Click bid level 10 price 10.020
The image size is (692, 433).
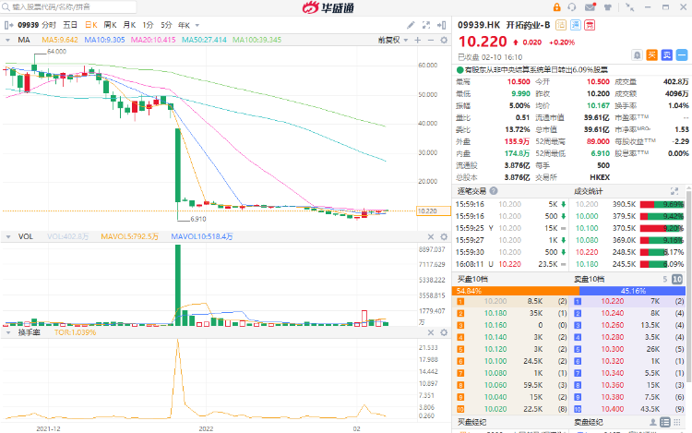pyautogui.click(x=495, y=409)
